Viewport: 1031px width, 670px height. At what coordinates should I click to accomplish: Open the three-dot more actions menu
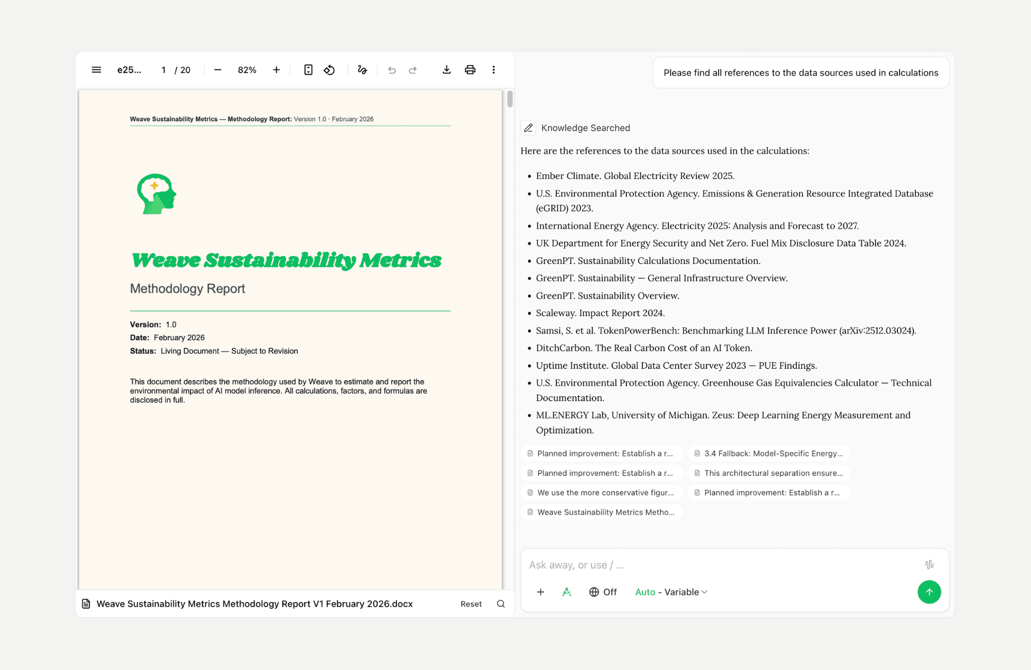pos(493,70)
